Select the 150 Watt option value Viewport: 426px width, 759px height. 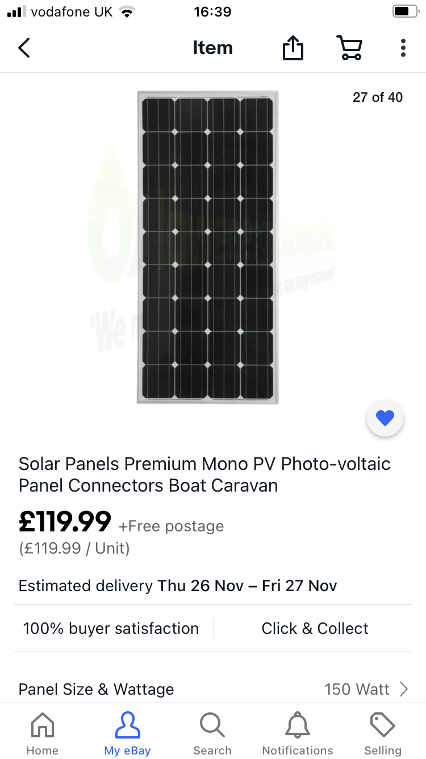357,689
